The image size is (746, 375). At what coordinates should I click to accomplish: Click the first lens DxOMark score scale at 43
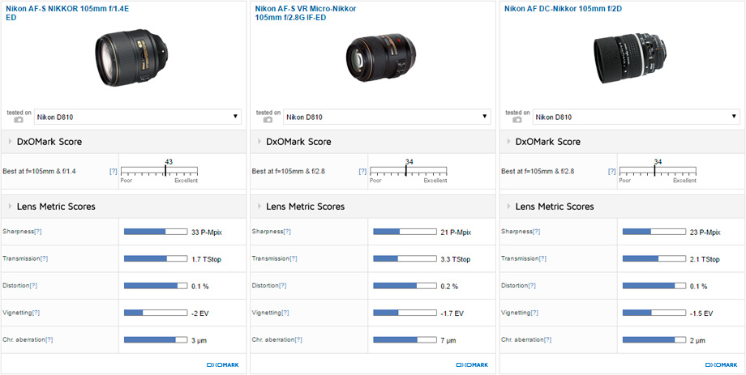(165, 172)
